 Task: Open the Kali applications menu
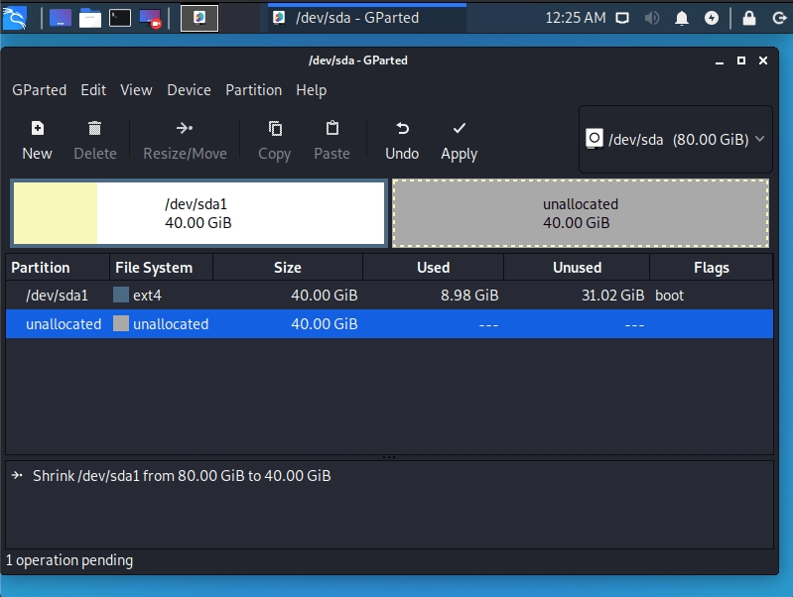[17, 18]
